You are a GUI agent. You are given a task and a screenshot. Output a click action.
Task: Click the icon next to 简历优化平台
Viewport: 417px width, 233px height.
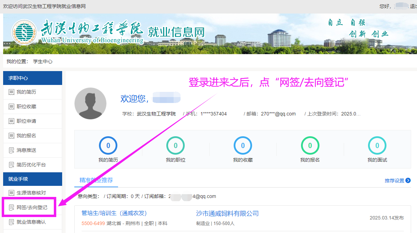(x=11, y=165)
